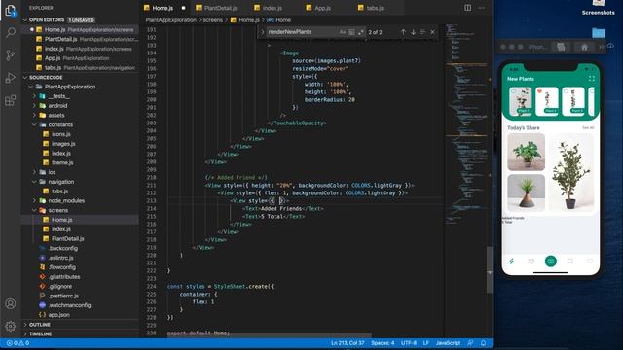
Task: Tap the lightning tab icon in simulator
Action: pos(512,262)
